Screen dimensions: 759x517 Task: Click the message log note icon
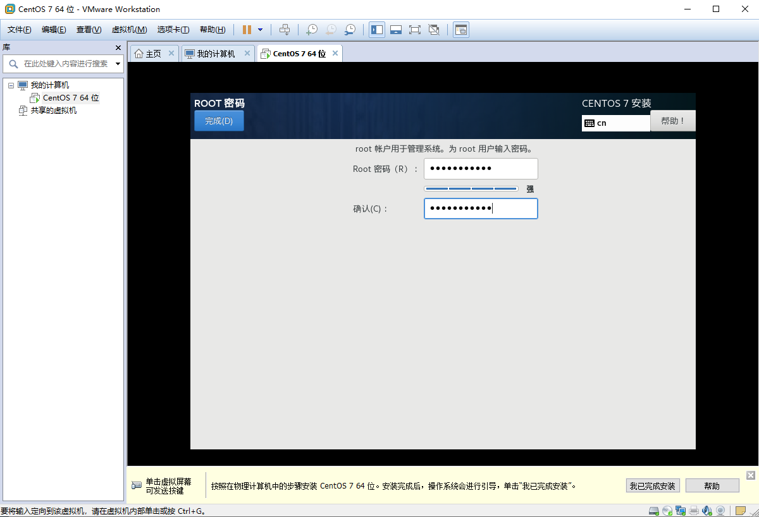[x=740, y=511]
